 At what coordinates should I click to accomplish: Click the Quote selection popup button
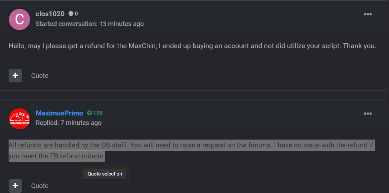pyautogui.click(x=105, y=174)
